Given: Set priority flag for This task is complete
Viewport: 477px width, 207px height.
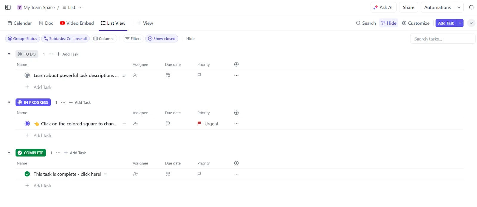Looking at the screenshot, I should click(199, 174).
